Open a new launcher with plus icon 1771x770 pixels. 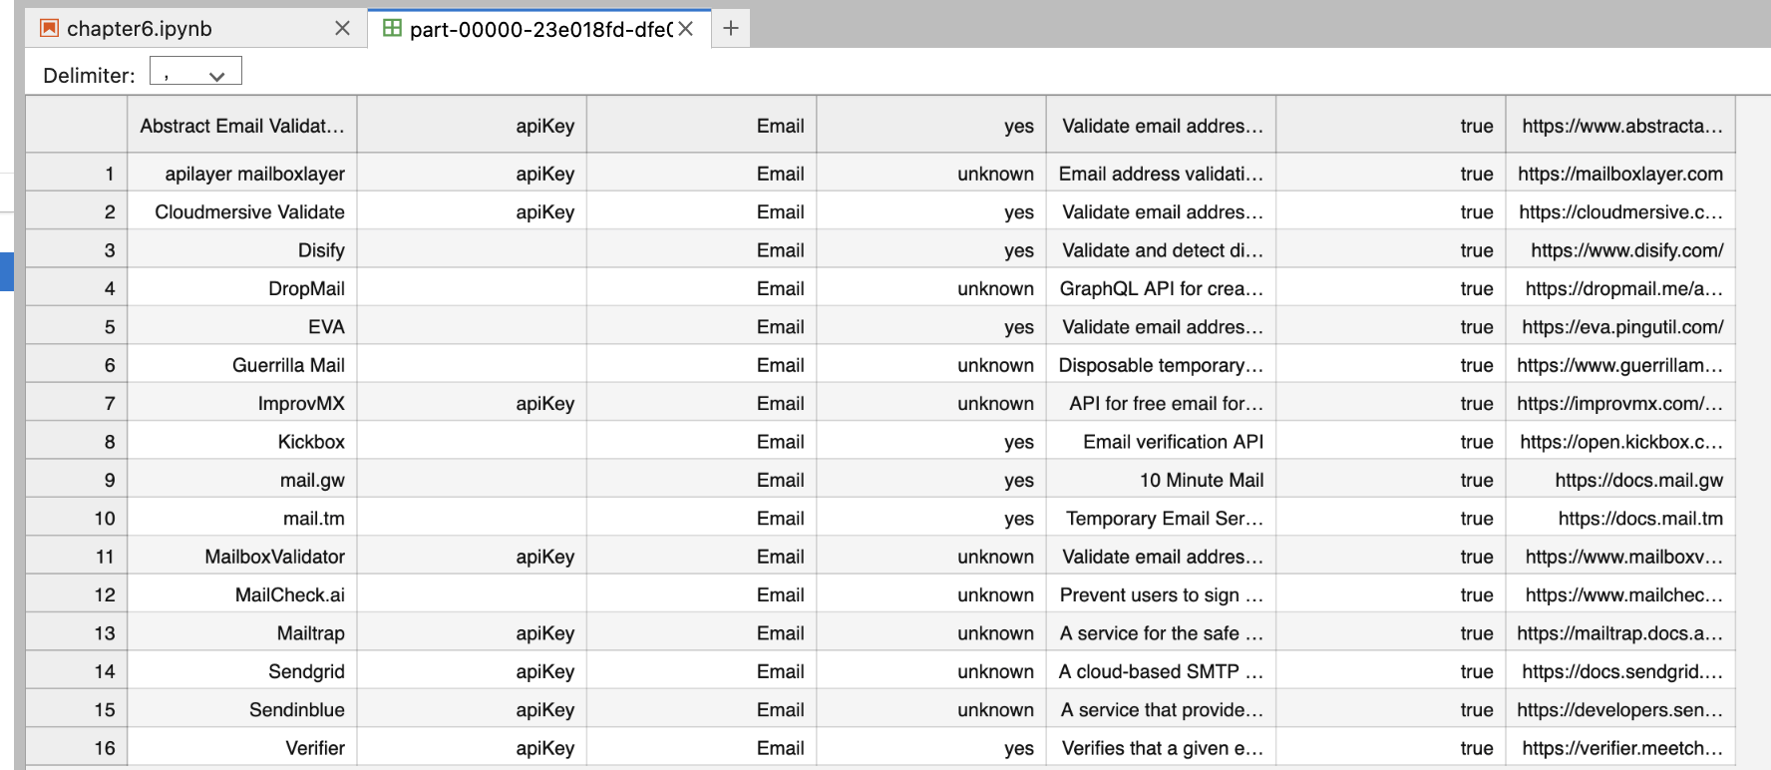[x=731, y=29]
